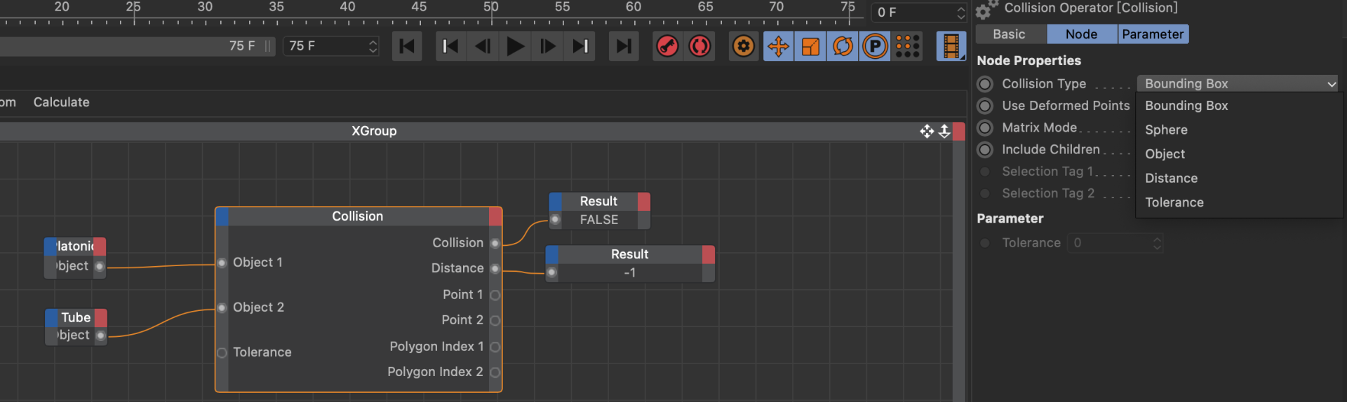Toggle Use Deformed Points animation circle
The width and height of the screenshot is (1347, 402).
coord(985,106)
